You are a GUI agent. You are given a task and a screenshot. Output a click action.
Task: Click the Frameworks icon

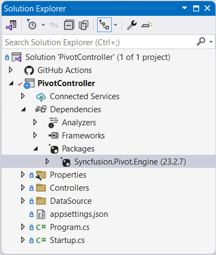[x=54, y=136]
